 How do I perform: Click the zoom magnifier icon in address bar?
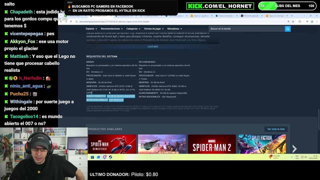(288, 22)
